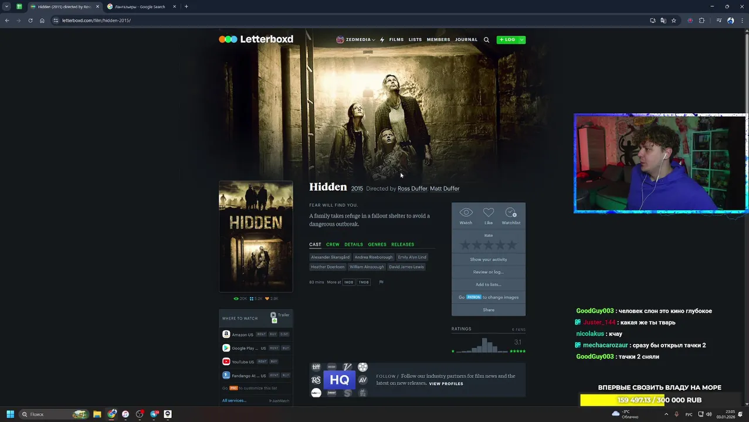Viewport: 749px width, 422px height.
Task: Open director Matt Duffer link
Action: (x=445, y=189)
